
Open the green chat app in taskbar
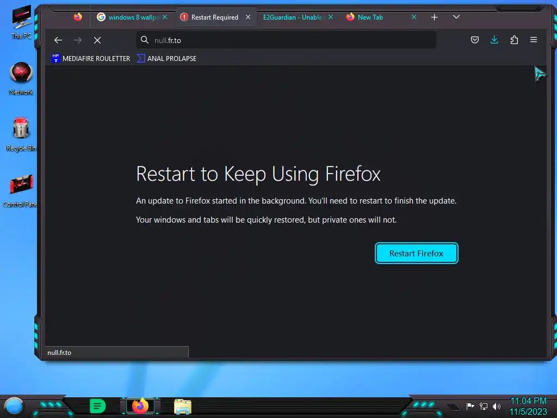click(x=97, y=406)
